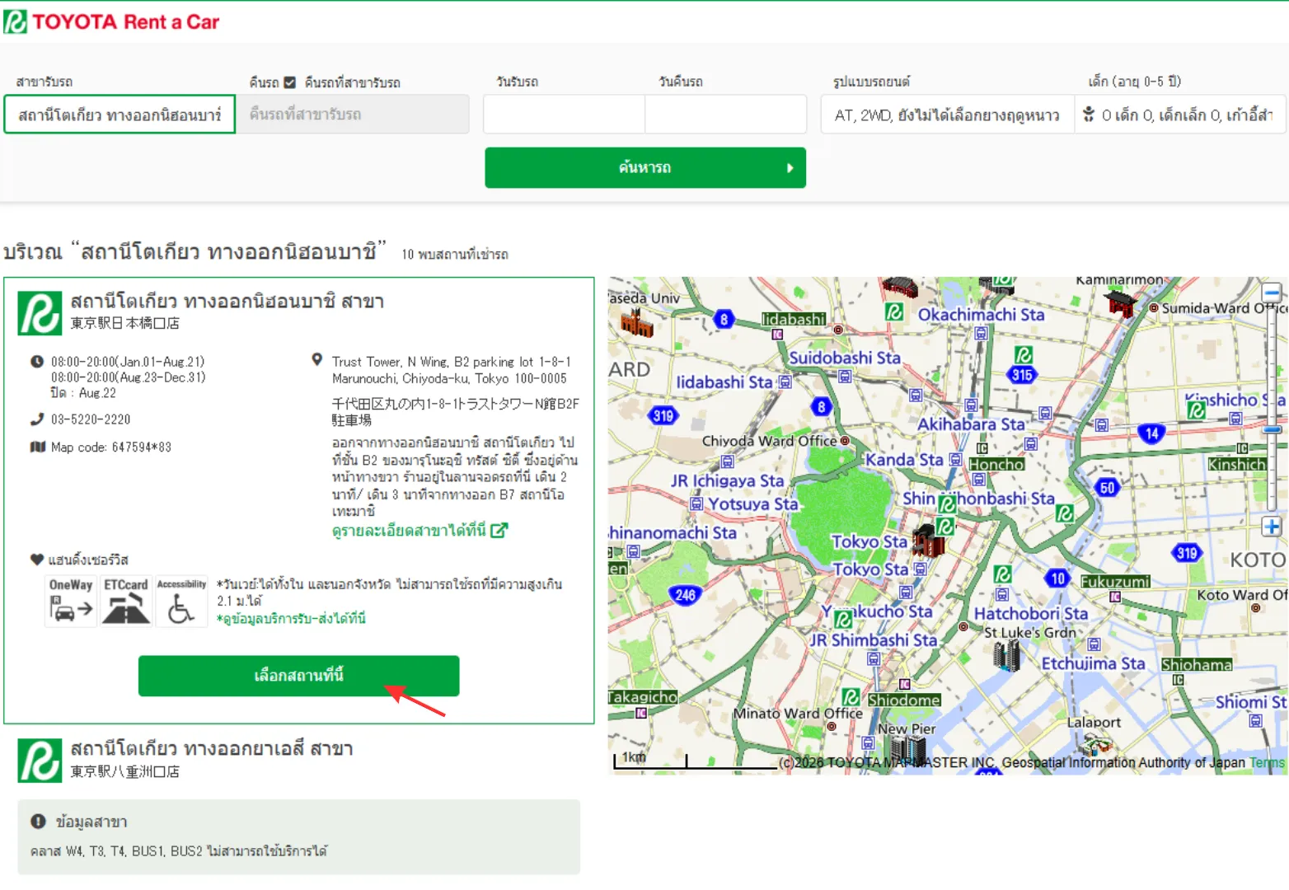The width and height of the screenshot is (1289, 890).
Task: Click the map zoom slider handle
Action: [x=1272, y=429]
